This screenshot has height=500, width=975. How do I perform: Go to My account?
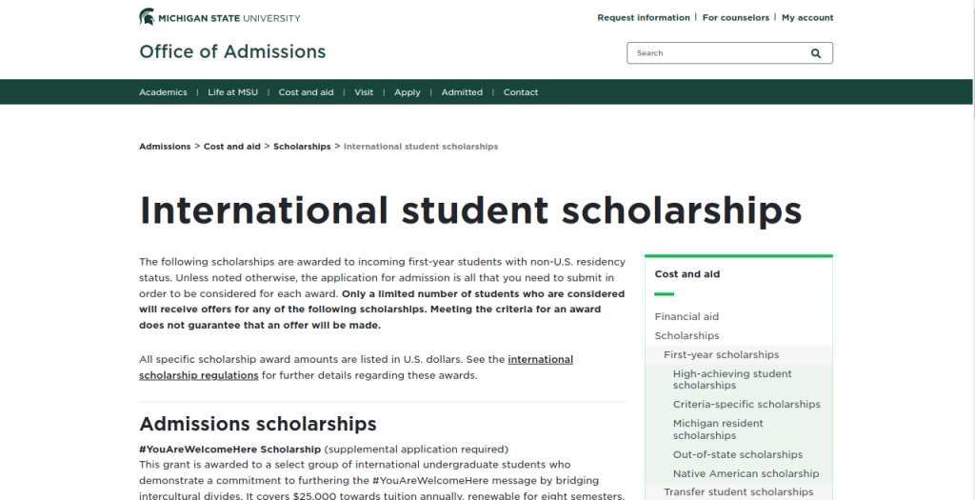[807, 17]
